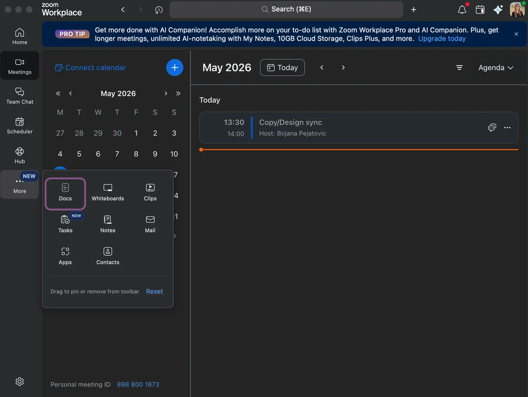The image size is (528, 397).
Task: Open the profile avatar menu
Action: tap(517, 9)
